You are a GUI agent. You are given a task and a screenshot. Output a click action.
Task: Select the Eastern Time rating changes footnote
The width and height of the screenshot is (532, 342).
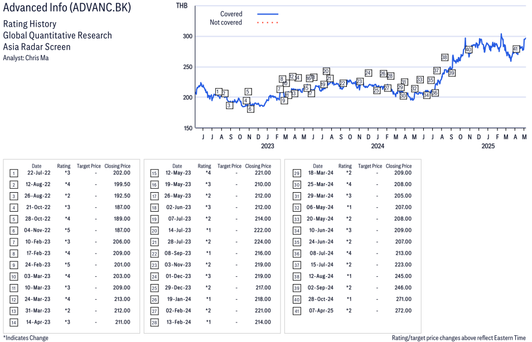click(x=459, y=338)
